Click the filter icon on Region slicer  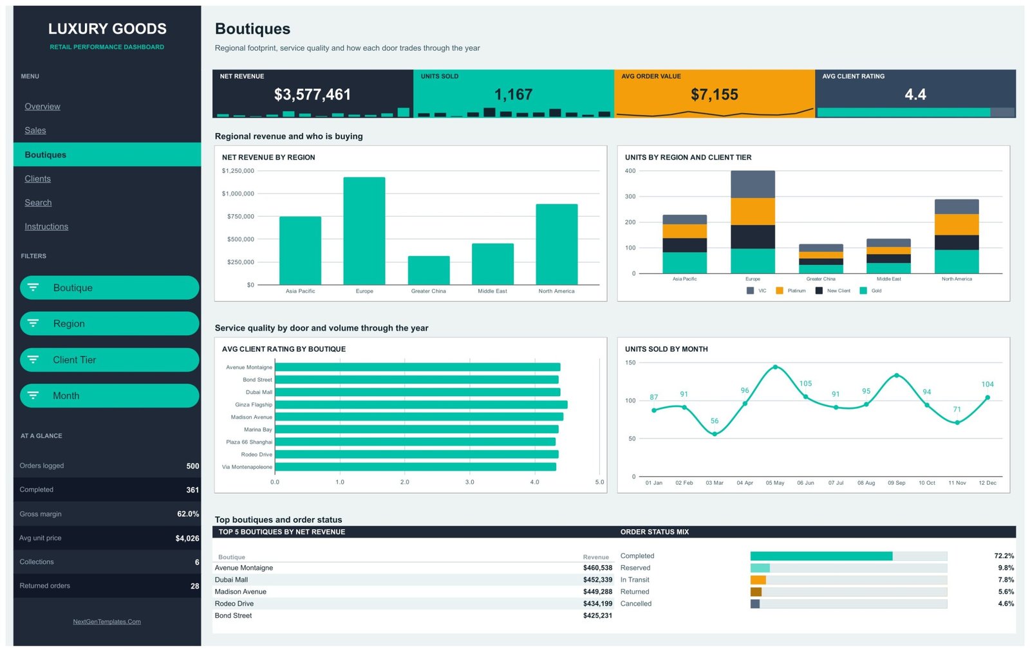[33, 323]
